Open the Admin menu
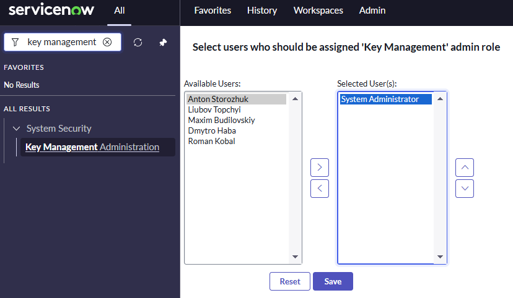 click(x=372, y=11)
